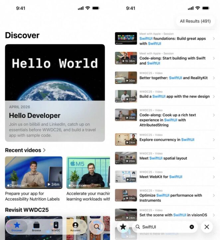This screenshot has width=220, height=240.
Task: Focus the SwiftUI search field
Action: pyautogui.click(x=165, y=227)
